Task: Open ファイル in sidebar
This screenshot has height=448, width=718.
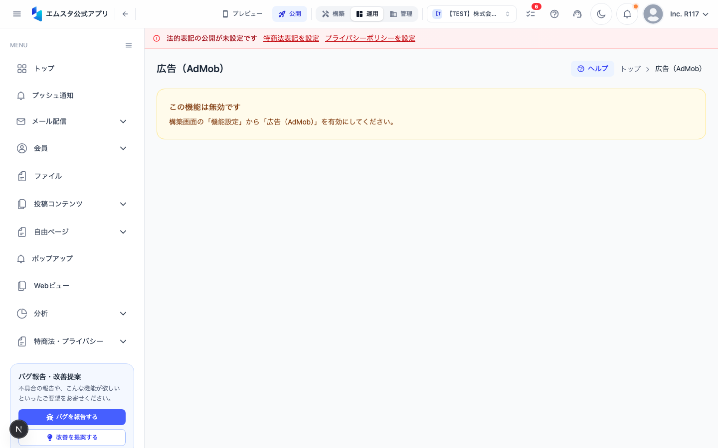Action: tap(72, 176)
